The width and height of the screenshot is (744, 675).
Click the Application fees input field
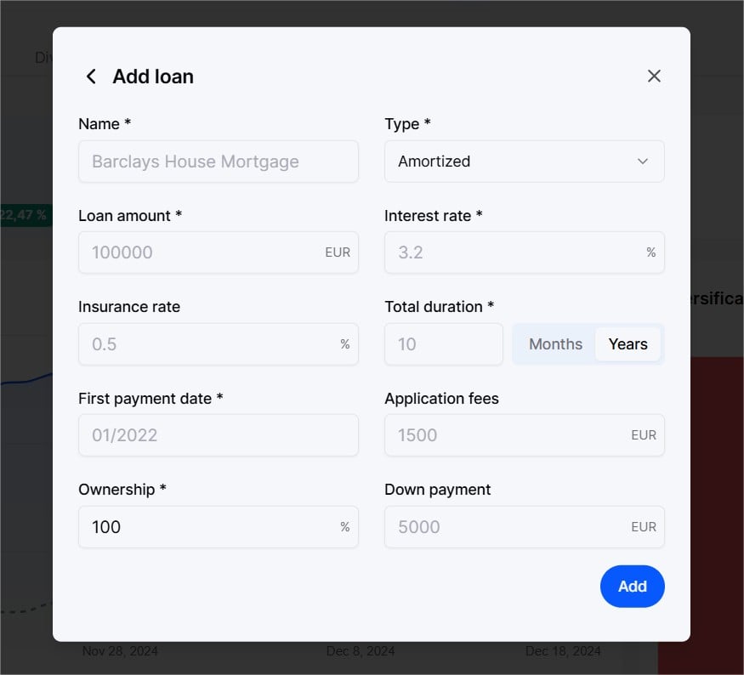pyautogui.click(x=525, y=435)
